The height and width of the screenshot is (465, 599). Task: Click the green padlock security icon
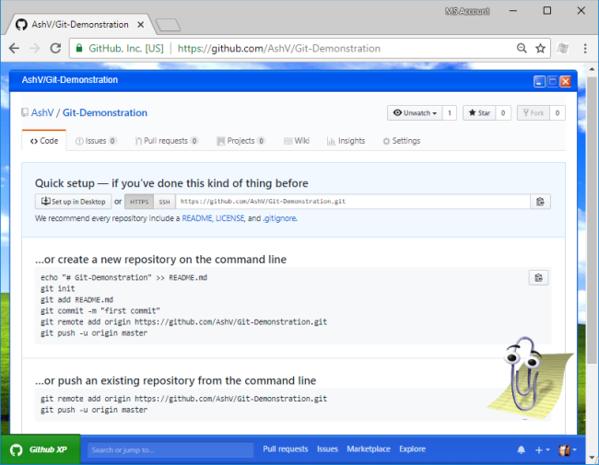coord(79,48)
